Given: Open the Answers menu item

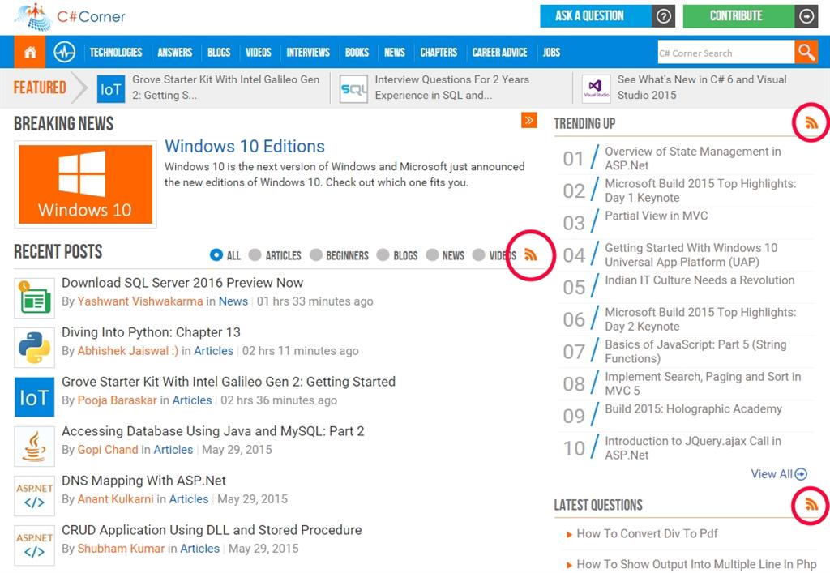Looking at the screenshot, I should 175,53.
